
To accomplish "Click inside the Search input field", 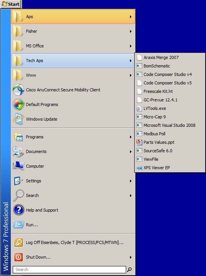I will pos(69,269).
